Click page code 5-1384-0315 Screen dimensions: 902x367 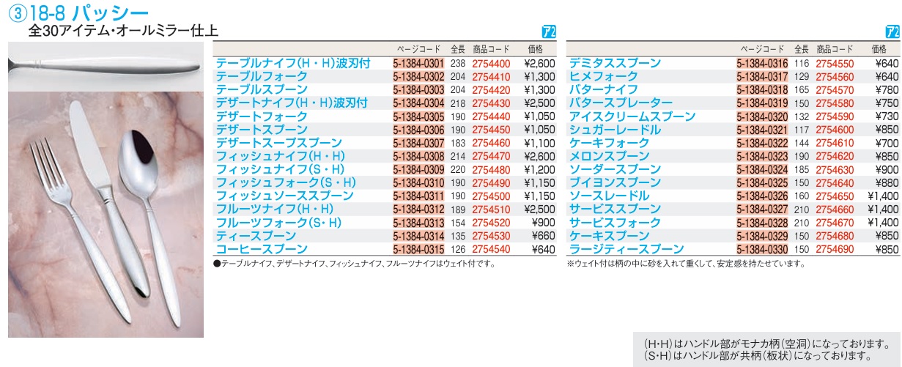click(x=418, y=248)
